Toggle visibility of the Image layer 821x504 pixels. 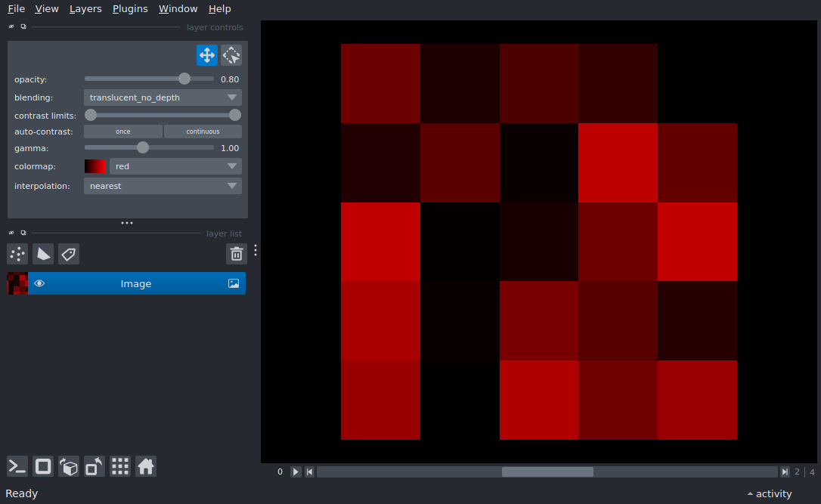point(39,283)
